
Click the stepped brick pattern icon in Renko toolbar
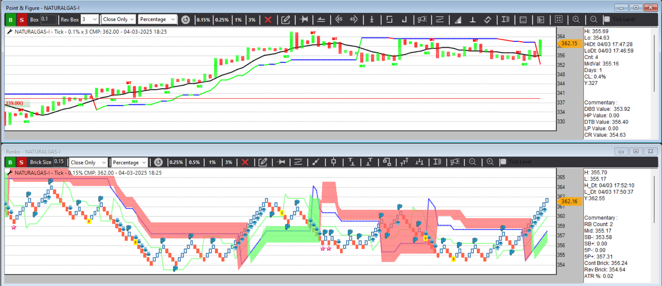click(x=387, y=162)
